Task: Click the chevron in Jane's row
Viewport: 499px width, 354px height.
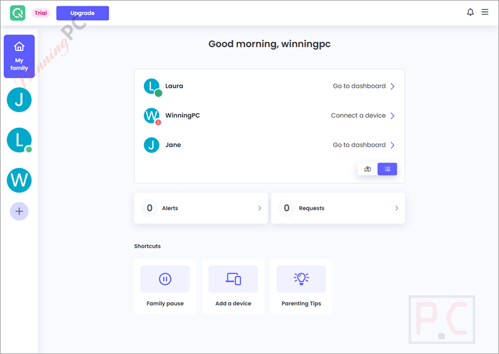Action: [x=392, y=145]
